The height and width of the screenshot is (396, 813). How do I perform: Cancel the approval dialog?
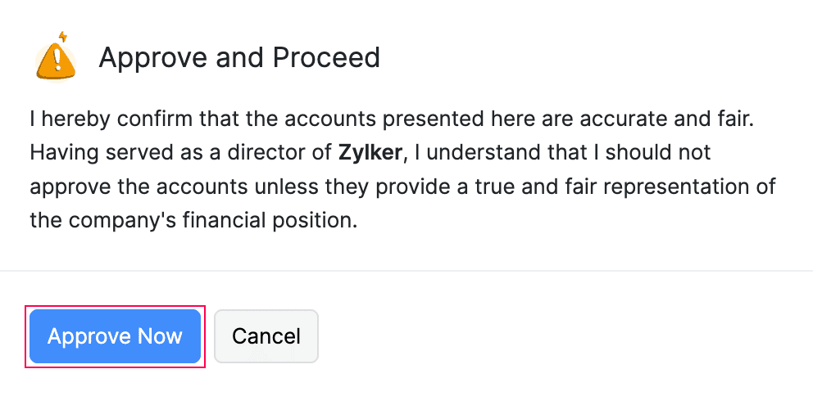[266, 335]
